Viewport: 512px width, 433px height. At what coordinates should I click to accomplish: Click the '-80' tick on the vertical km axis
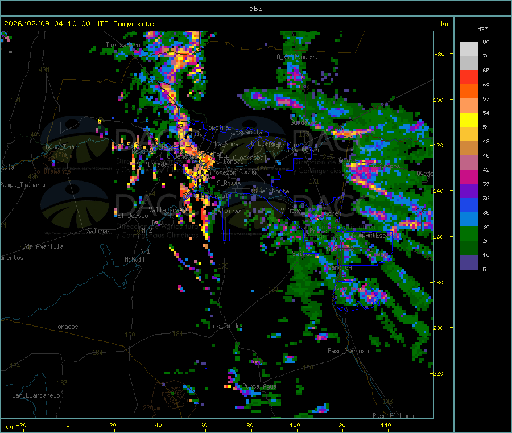pyautogui.click(x=440, y=54)
